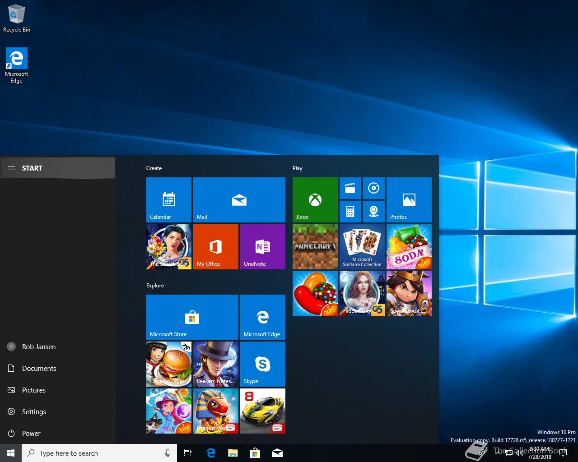Open Settings from Start sidebar

point(58,411)
